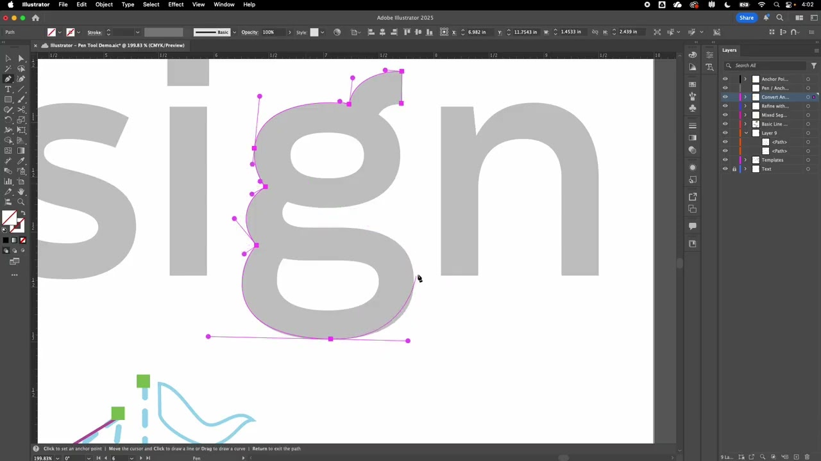Open the zoom level dropdown 199.83%
821x461 pixels.
[58, 458]
